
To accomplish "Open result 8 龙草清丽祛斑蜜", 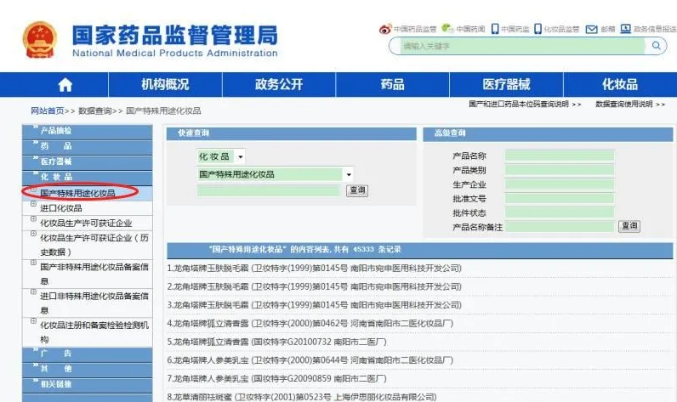I will click(x=302, y=397).
